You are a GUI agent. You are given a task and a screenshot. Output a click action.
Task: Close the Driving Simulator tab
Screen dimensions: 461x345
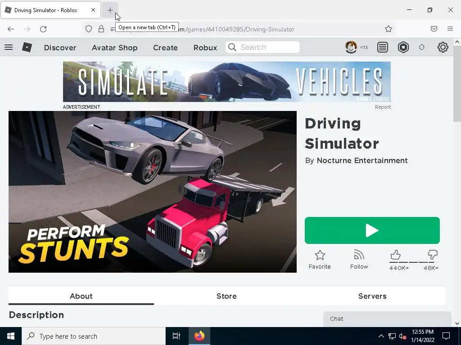93,10
